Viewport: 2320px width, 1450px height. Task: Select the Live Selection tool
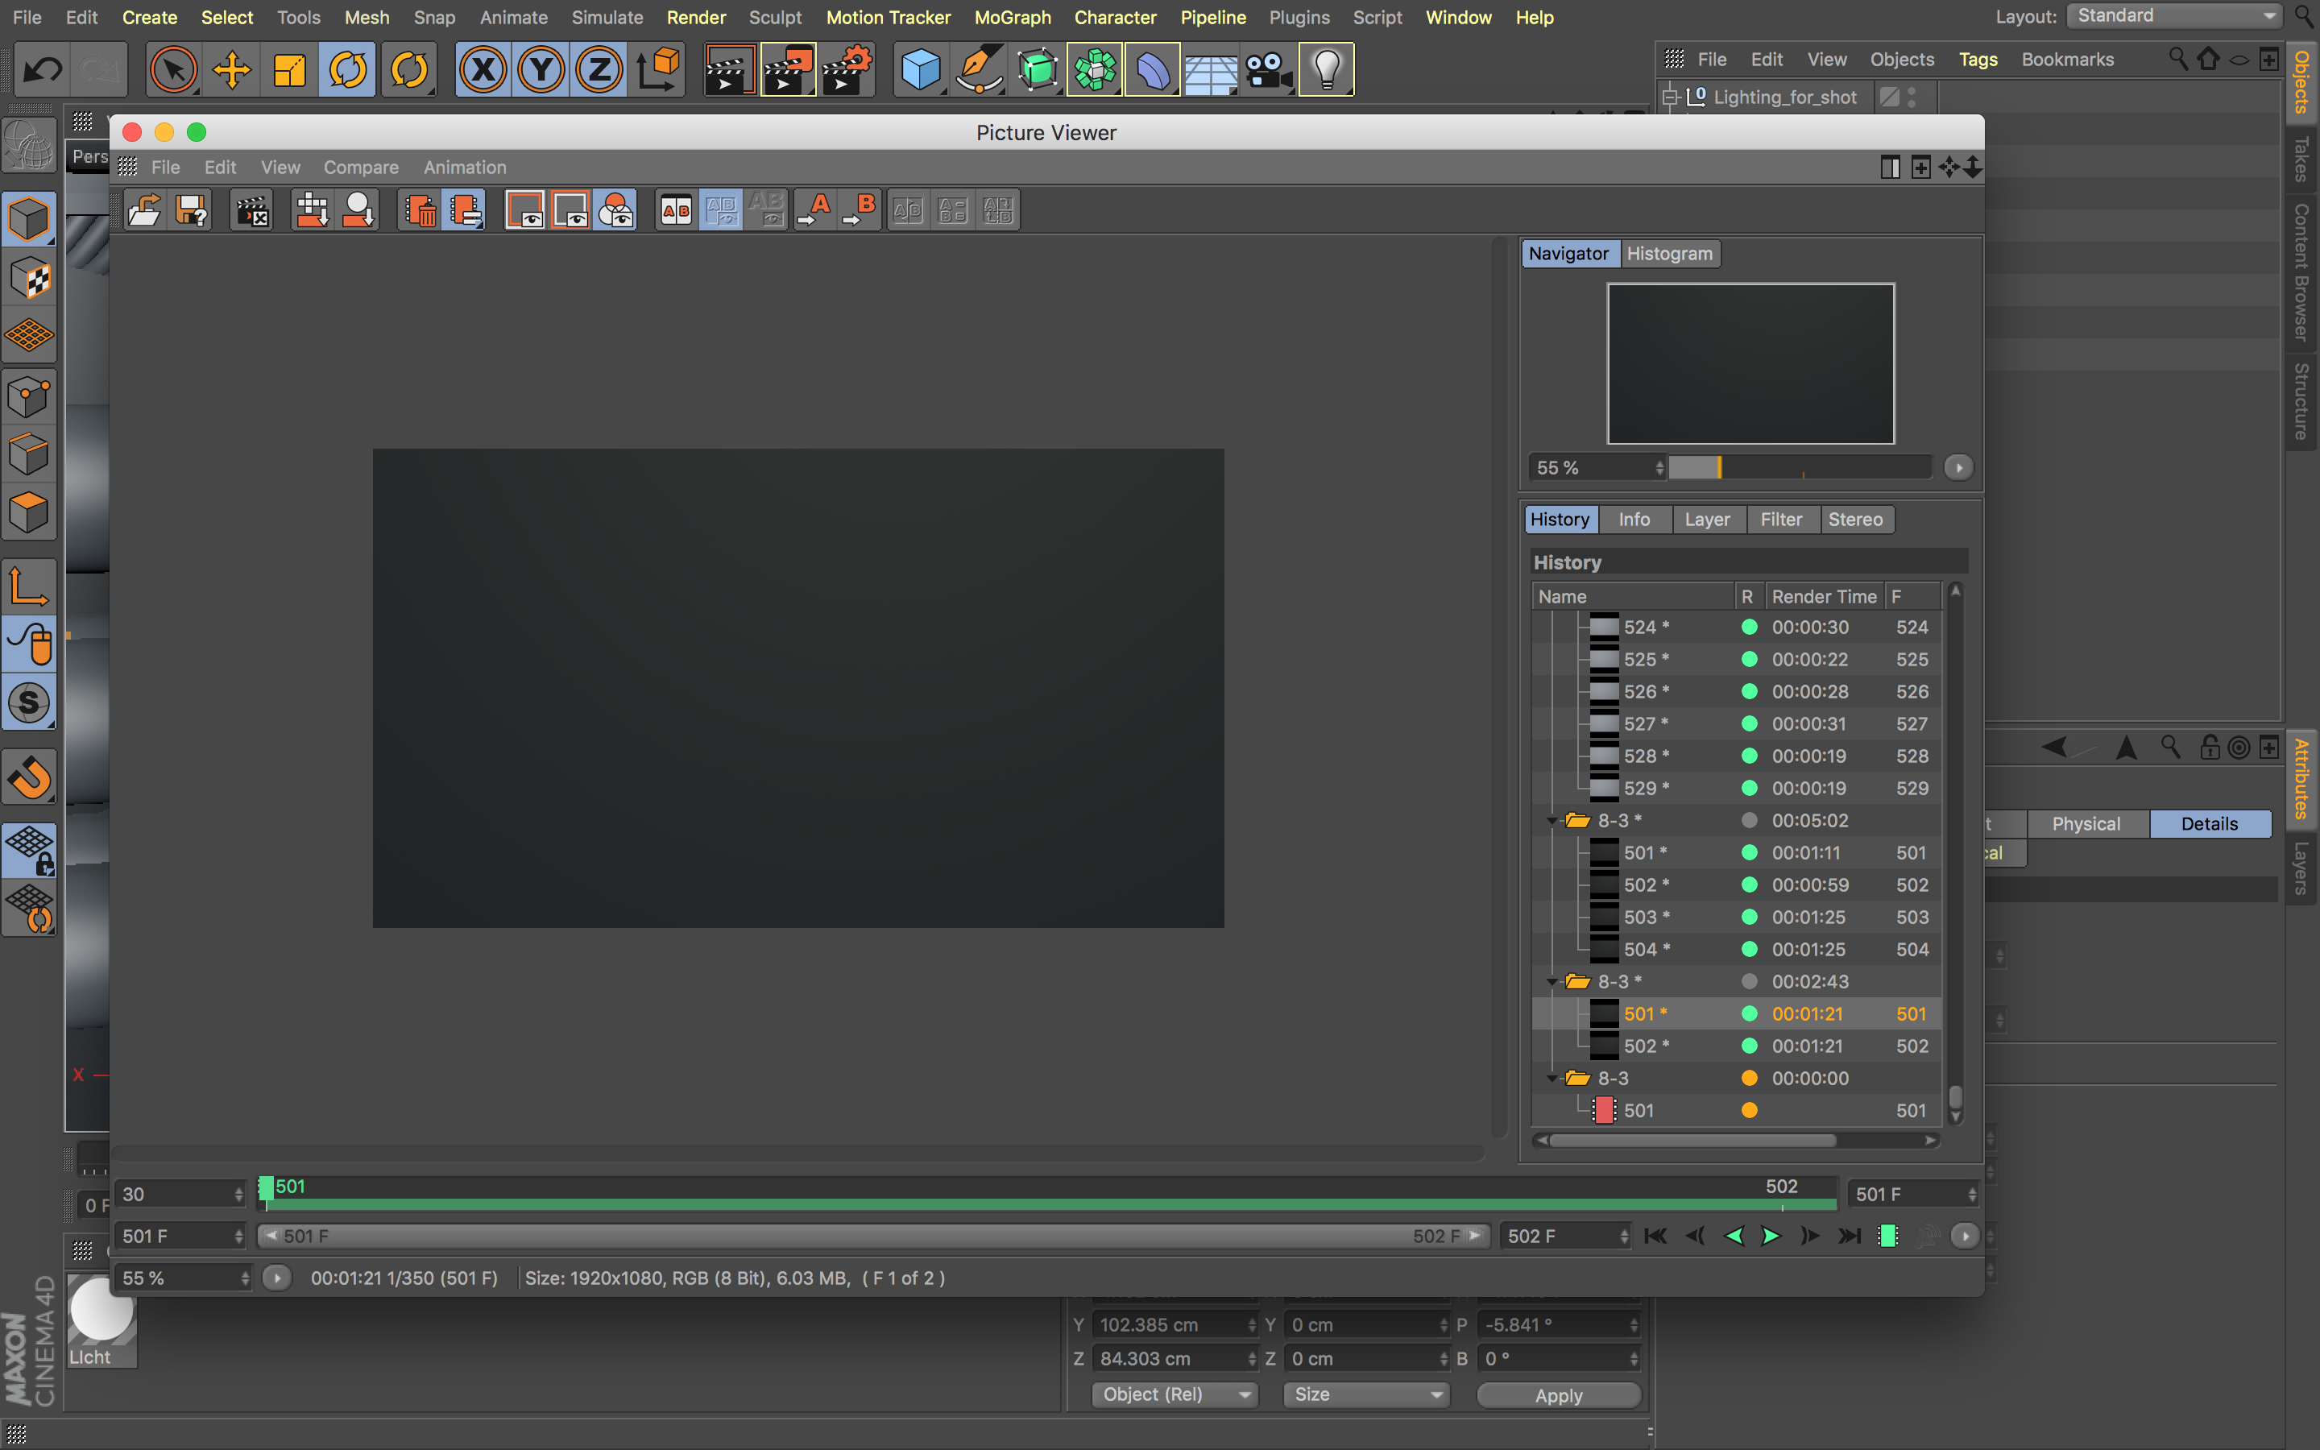[x=173, y=69]
